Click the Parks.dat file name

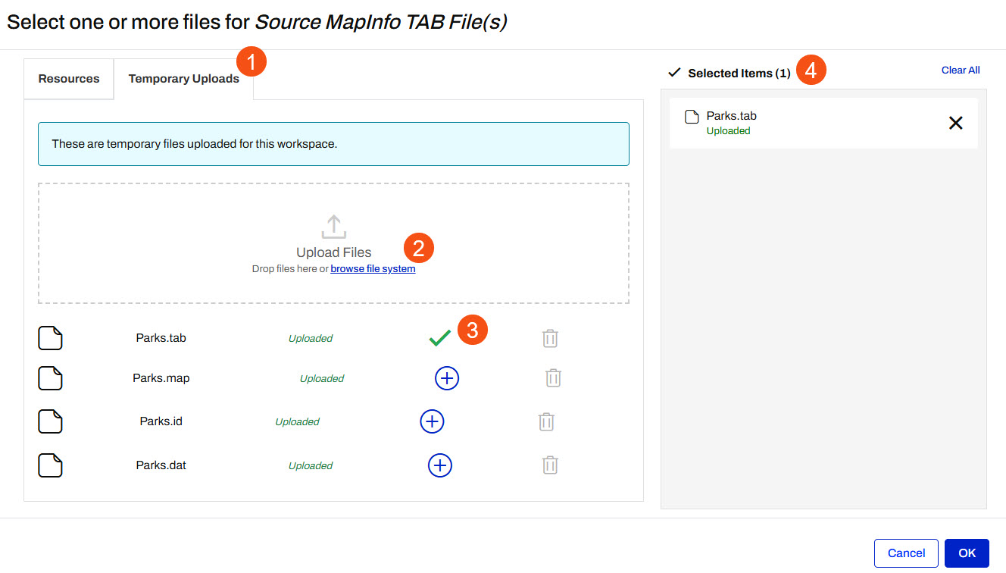[161, 465]
